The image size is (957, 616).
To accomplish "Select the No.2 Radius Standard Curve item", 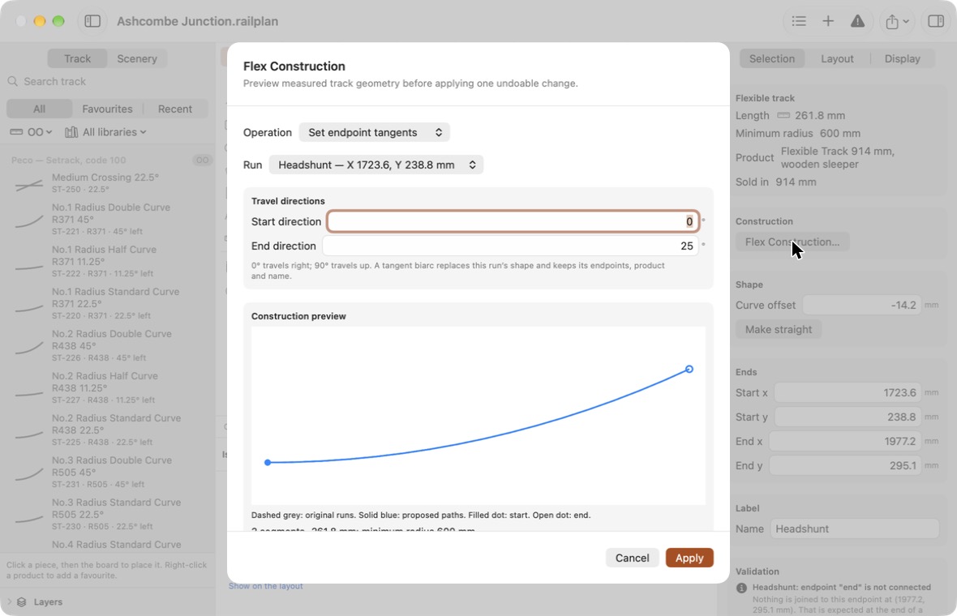I will 107,430.
